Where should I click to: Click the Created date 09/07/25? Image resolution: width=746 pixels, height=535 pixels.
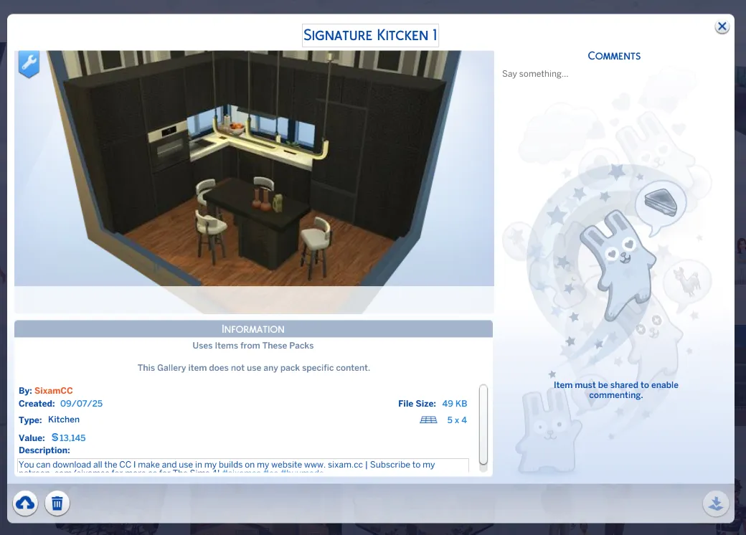click(x=81, y=404)
